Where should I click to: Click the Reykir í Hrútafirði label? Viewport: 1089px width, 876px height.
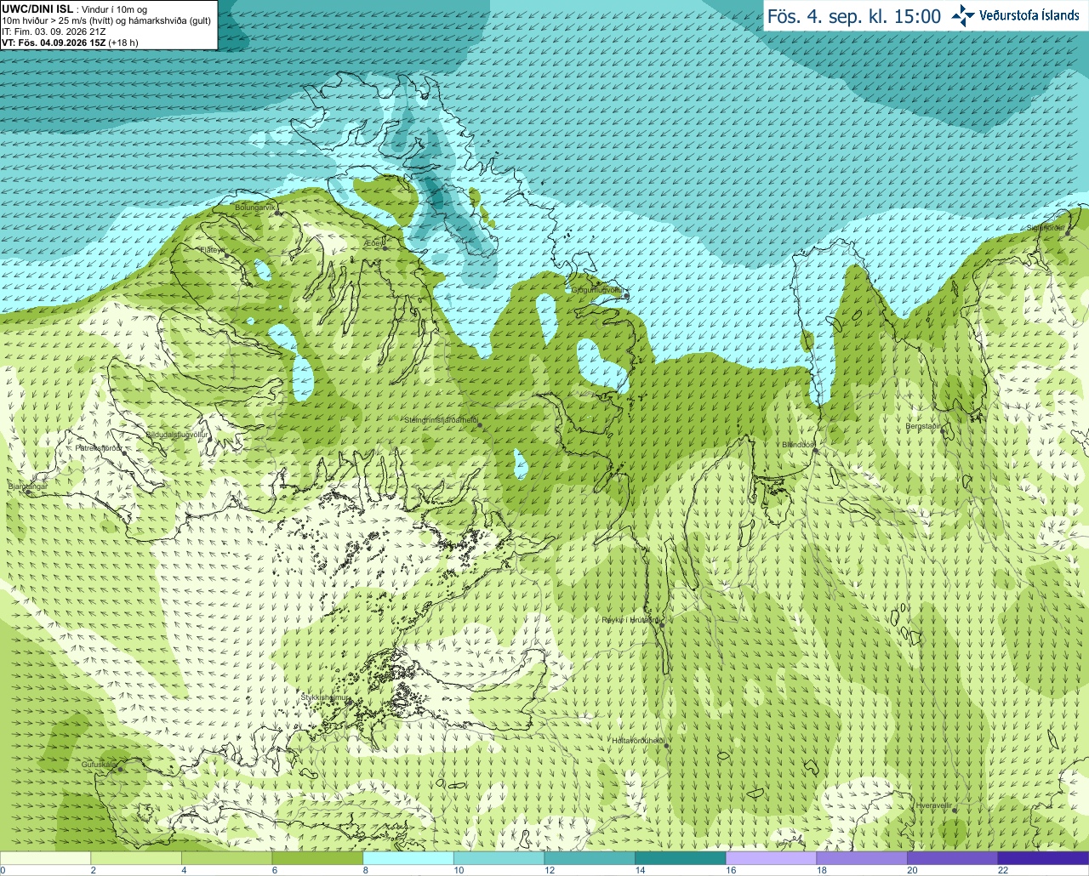(630, 620)
